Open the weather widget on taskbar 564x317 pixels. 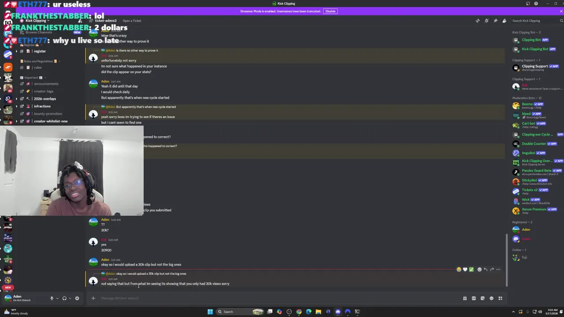15,312
